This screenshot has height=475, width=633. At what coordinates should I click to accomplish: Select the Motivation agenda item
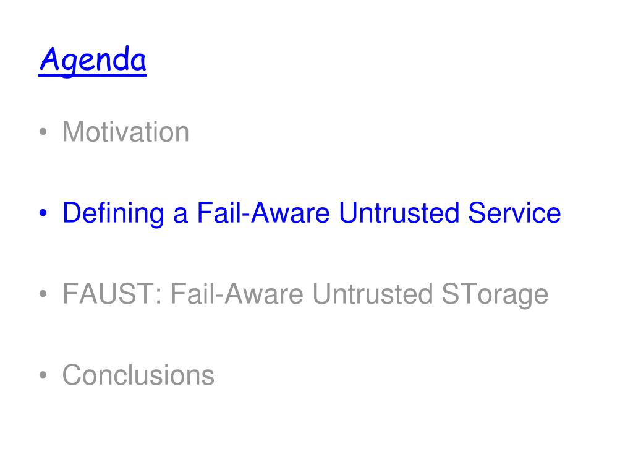(x=125, y=132)
